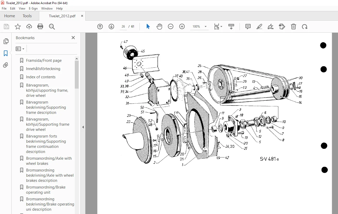Delete the page with the trash icon
The height and width of the screenshot is (214, 338).
pos(293,27)
